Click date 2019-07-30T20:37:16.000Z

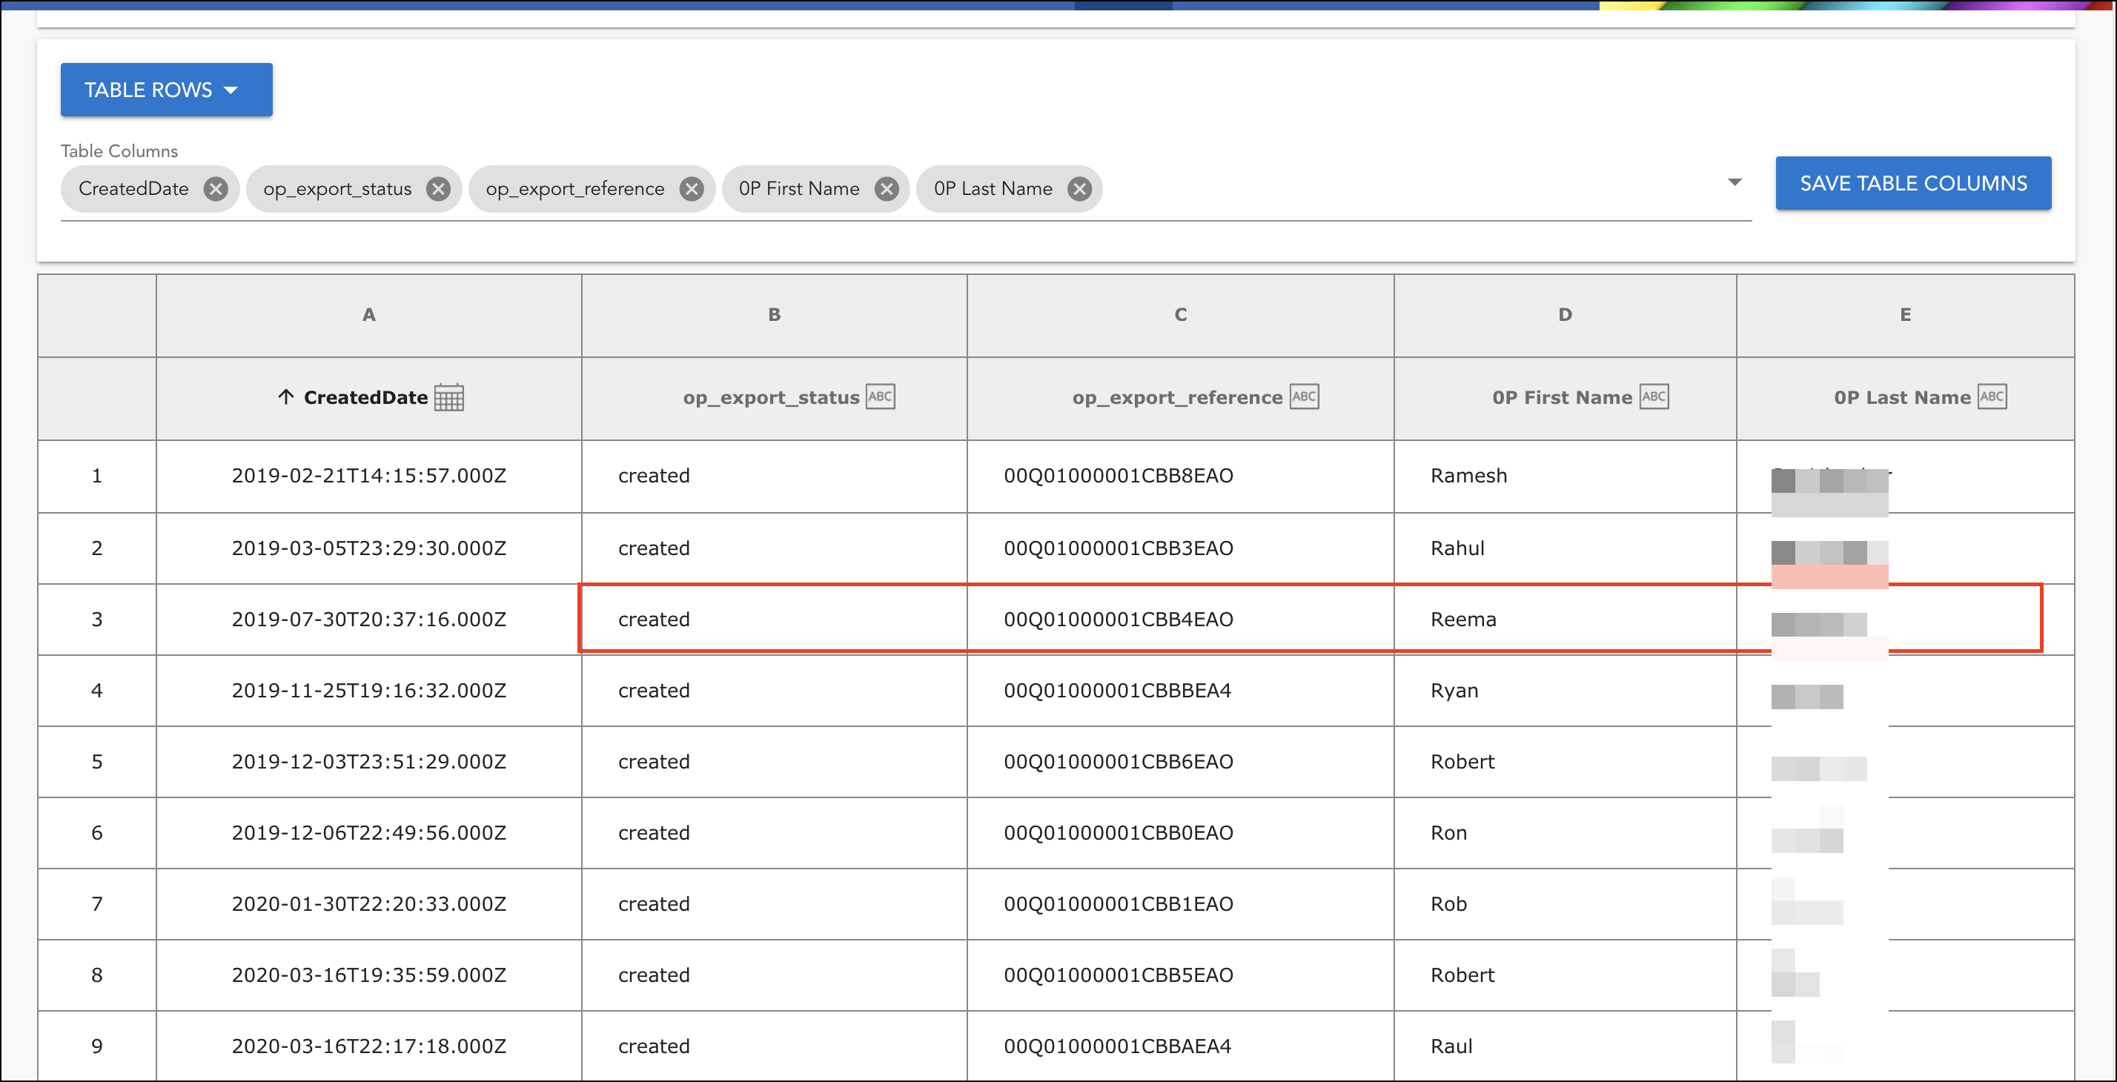(369, 620)
